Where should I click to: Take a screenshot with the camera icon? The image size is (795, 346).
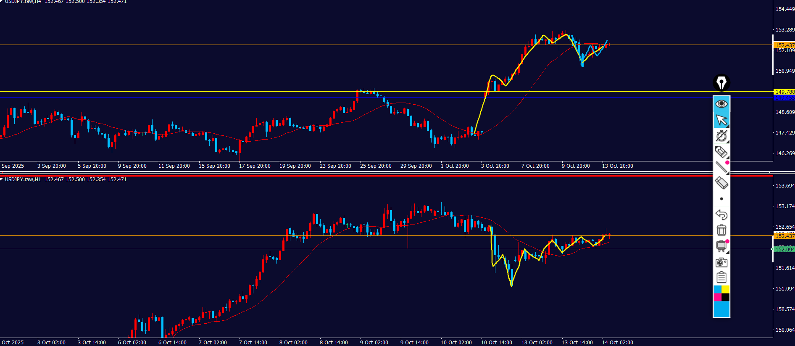[x=721, y=262]
